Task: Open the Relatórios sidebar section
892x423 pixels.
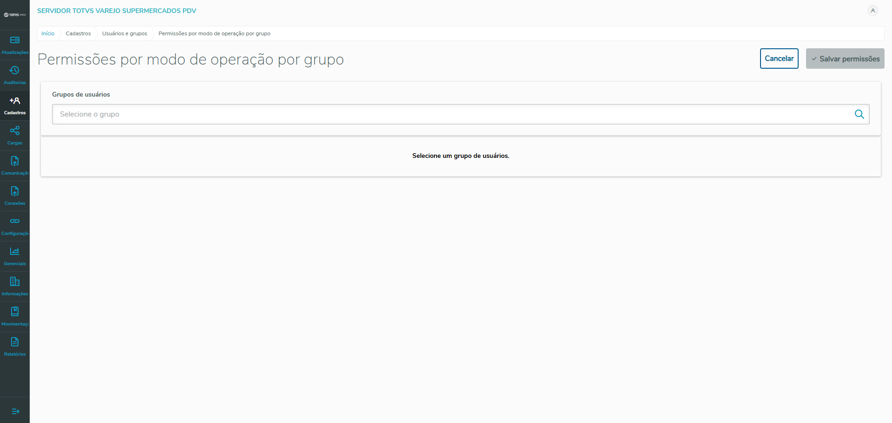Action: tap(15, 347)
